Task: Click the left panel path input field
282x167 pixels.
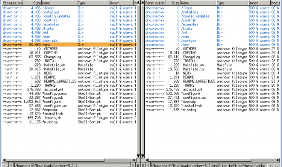Action: (71, 165)
